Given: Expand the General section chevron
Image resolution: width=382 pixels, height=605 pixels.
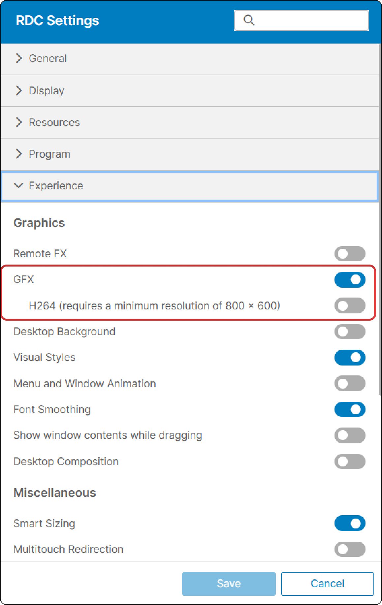Looking at the screenshot, I should tap(19, 58).
